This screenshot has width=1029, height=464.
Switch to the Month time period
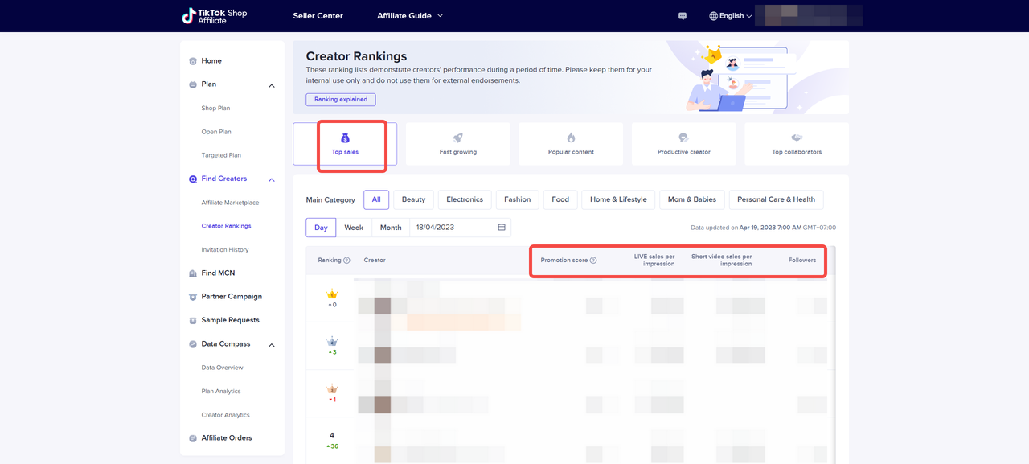(x=391, y=228)
